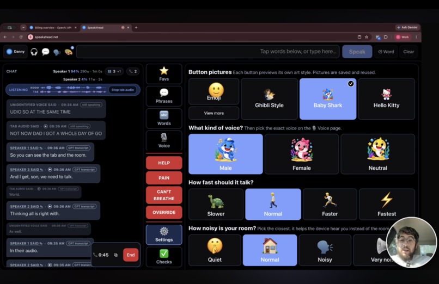The width and height of the screenshot is (439, 284).
Task: Reload the page
Action: point(21,37)
